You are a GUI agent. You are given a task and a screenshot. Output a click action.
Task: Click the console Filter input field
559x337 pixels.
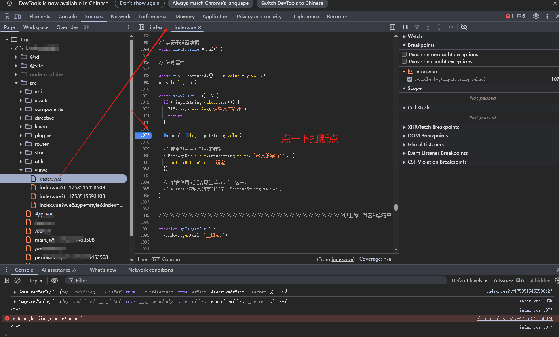coord(256,280)
